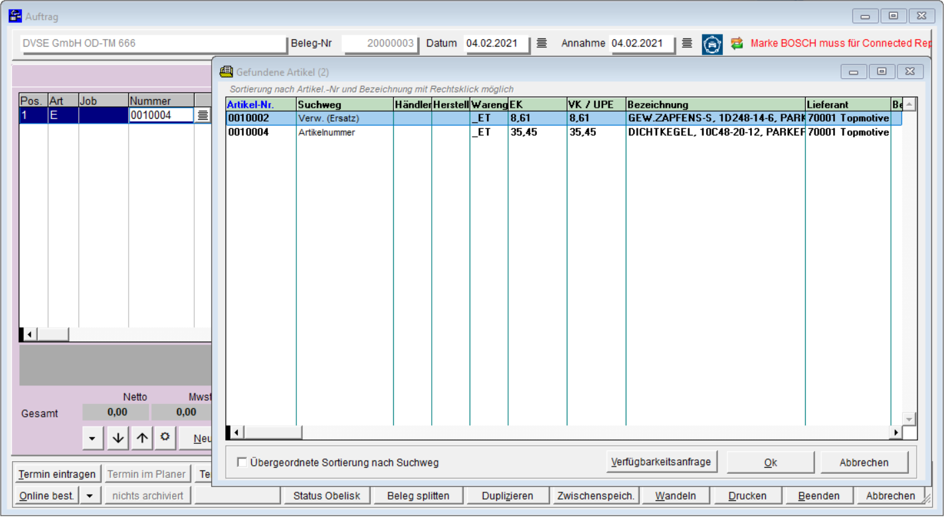Click vertical scrollbar up arrow in article list
944x517 pixels.
tap(909, 104)
